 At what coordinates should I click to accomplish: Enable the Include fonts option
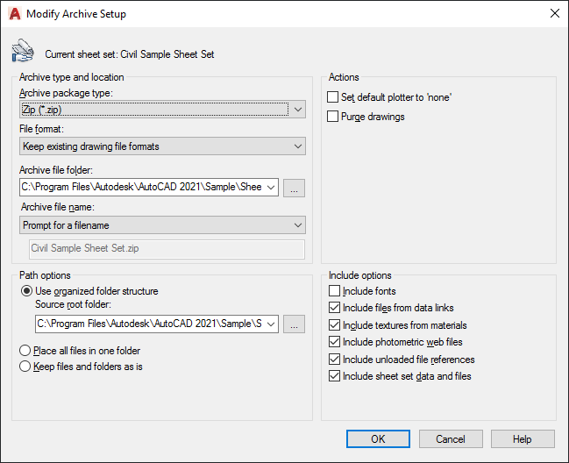click(334, 291)
